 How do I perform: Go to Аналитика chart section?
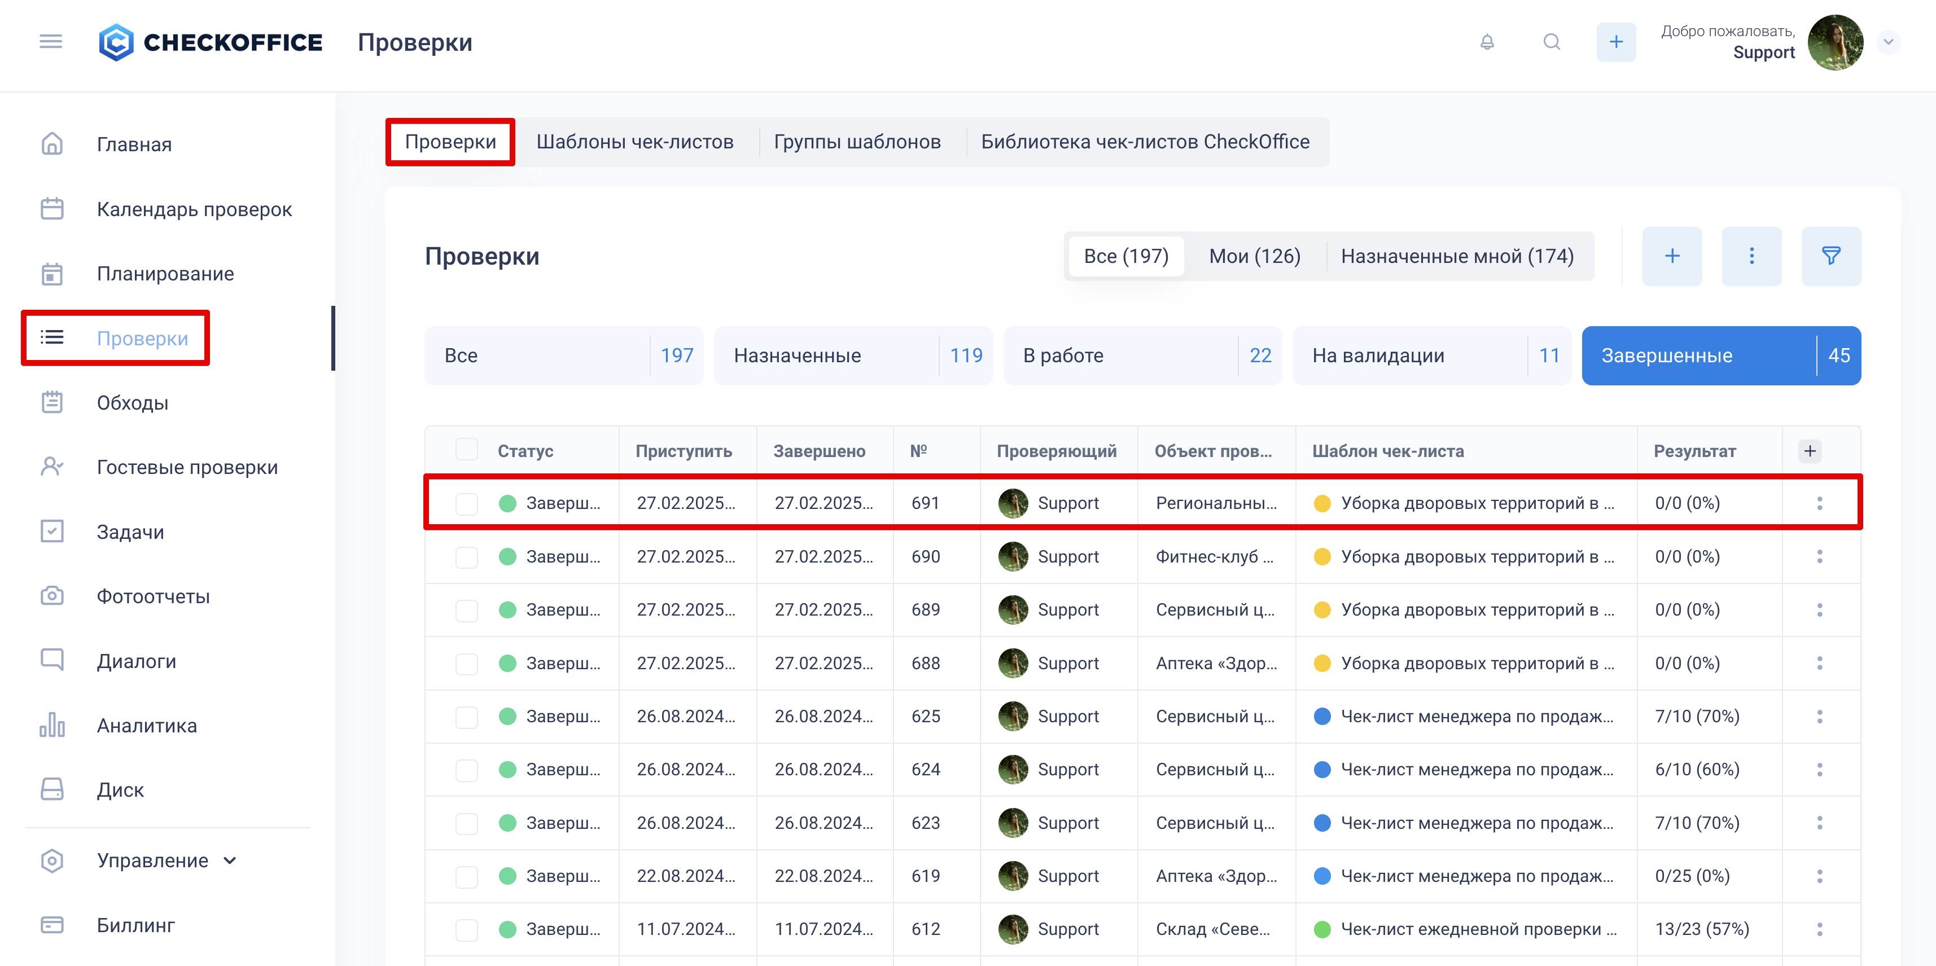point(147,726)
